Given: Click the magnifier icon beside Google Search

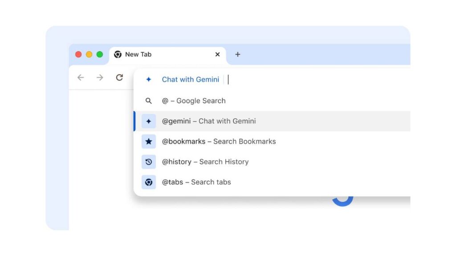Looking at the screenshot, I should click(149, 101).
